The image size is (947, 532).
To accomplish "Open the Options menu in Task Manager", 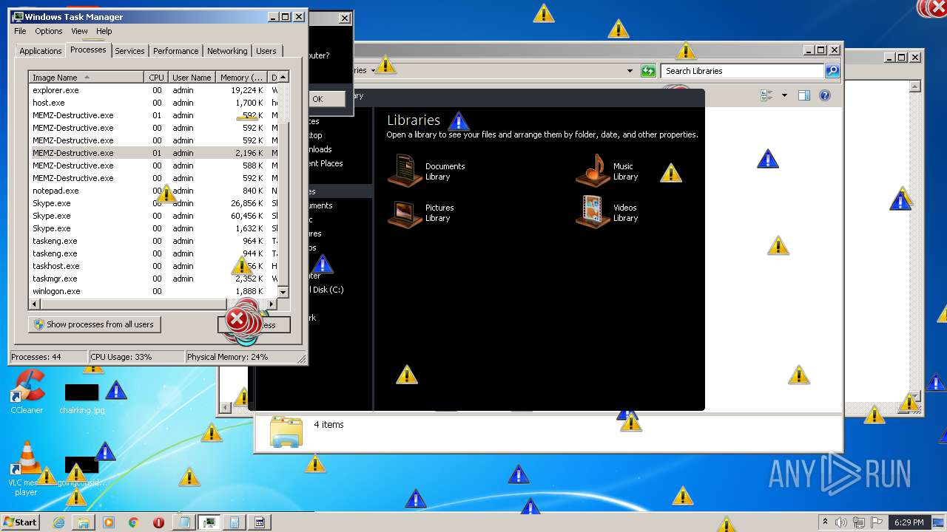I will (49, 31).
